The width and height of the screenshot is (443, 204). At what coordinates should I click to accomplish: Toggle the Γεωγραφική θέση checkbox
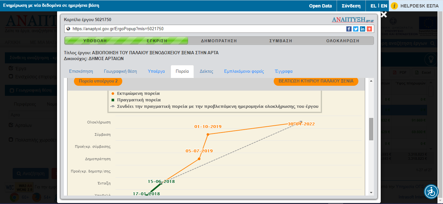pyautogui.click(x=12, y=90)
